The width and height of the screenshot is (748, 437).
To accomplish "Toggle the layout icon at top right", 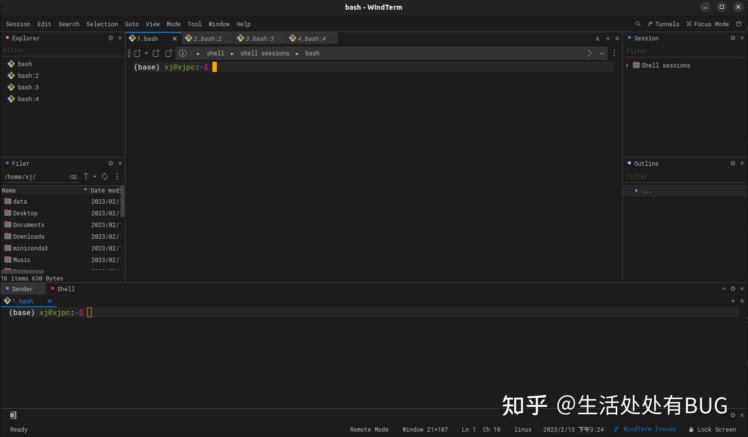I will point(739,23).
